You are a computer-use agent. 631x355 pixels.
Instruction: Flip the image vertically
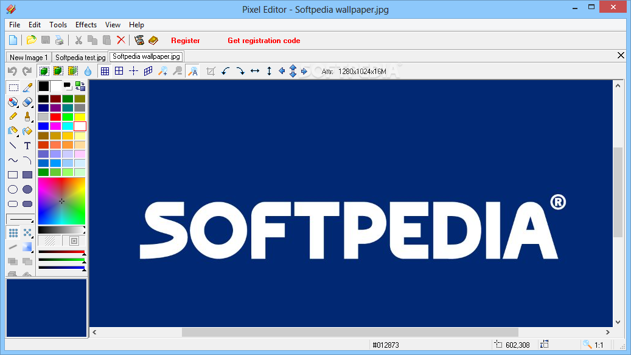coord(269,72)
